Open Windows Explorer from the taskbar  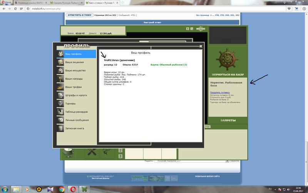pyautogui.click(x=16, y=190)
